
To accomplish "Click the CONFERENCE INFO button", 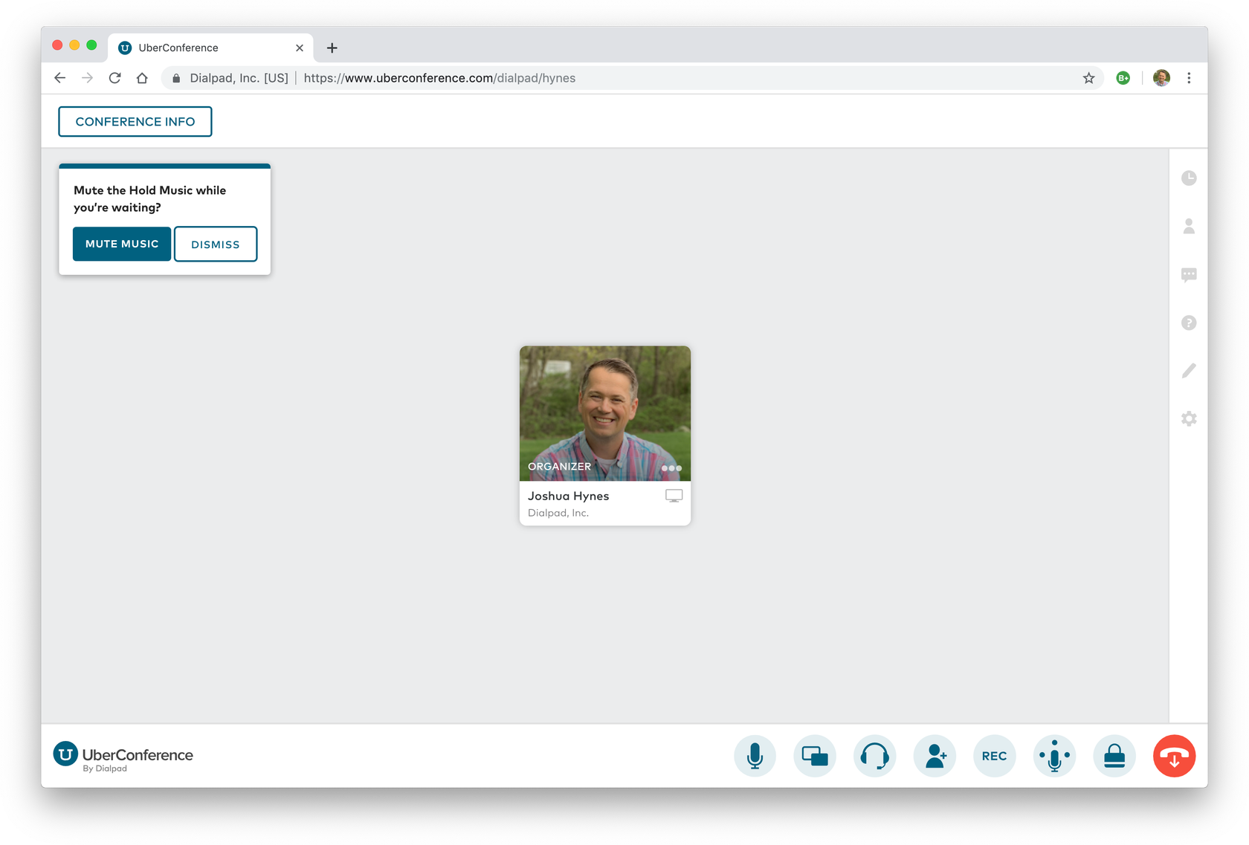I will click(135, 121).
